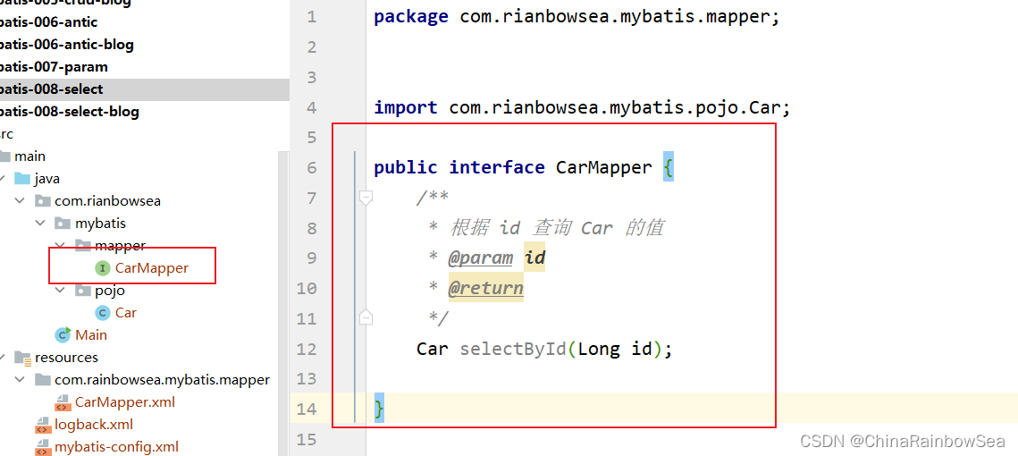Click the logback.xml file icon
This screenshot has height=456, width=1018.
coord(43,425)
